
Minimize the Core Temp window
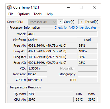[x=68, y=7]
